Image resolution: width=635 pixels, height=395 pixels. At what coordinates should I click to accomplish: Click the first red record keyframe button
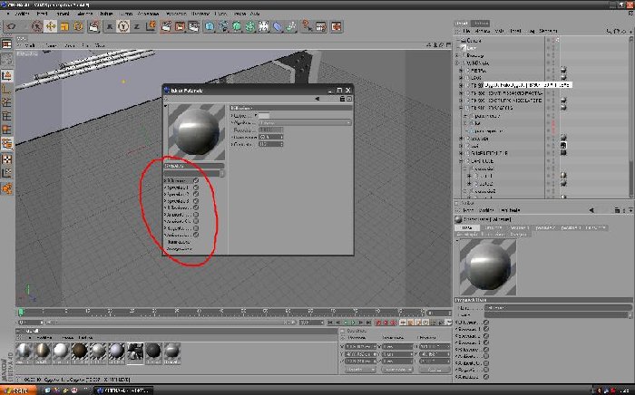coord(378,323)
